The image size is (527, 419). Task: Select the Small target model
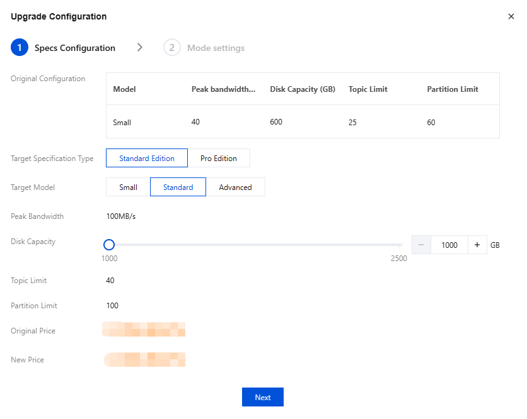coord(127,187)
